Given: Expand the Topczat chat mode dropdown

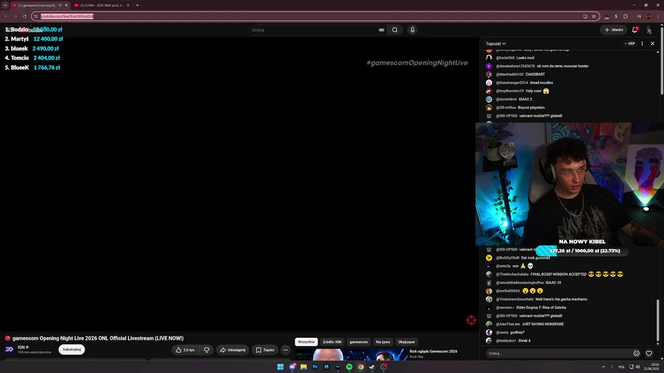Looking at the screenshot, I should click(x=495, y=44).
